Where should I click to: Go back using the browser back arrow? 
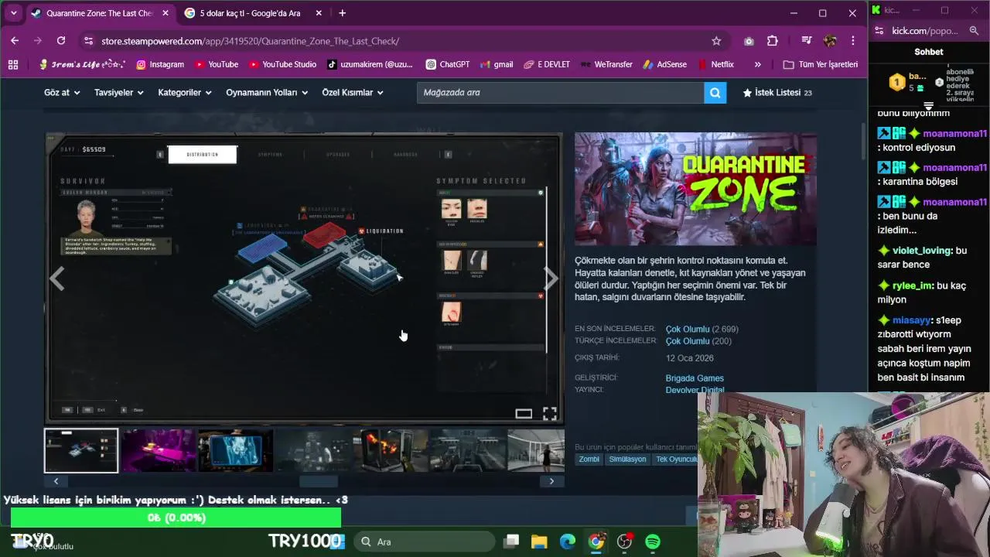point(15,40)
